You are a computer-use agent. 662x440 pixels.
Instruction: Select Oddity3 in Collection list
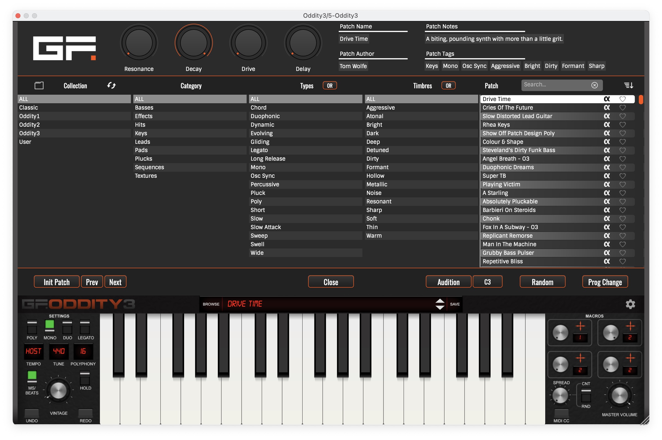30,133
